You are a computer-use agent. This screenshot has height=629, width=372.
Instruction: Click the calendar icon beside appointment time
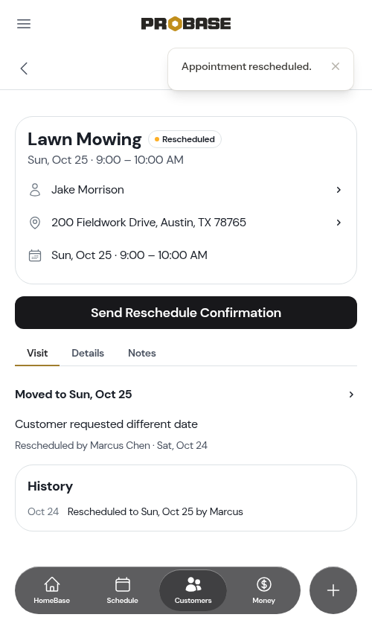pyautogui.click(x=35, y=255)
